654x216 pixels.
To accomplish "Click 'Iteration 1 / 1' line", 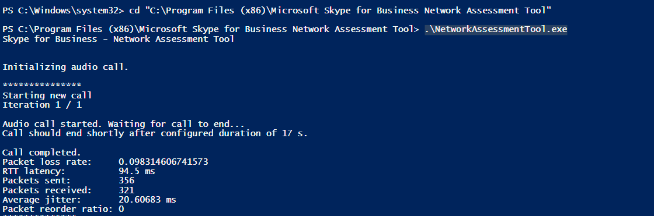I will pyautogui.click(x=41, y=105).
